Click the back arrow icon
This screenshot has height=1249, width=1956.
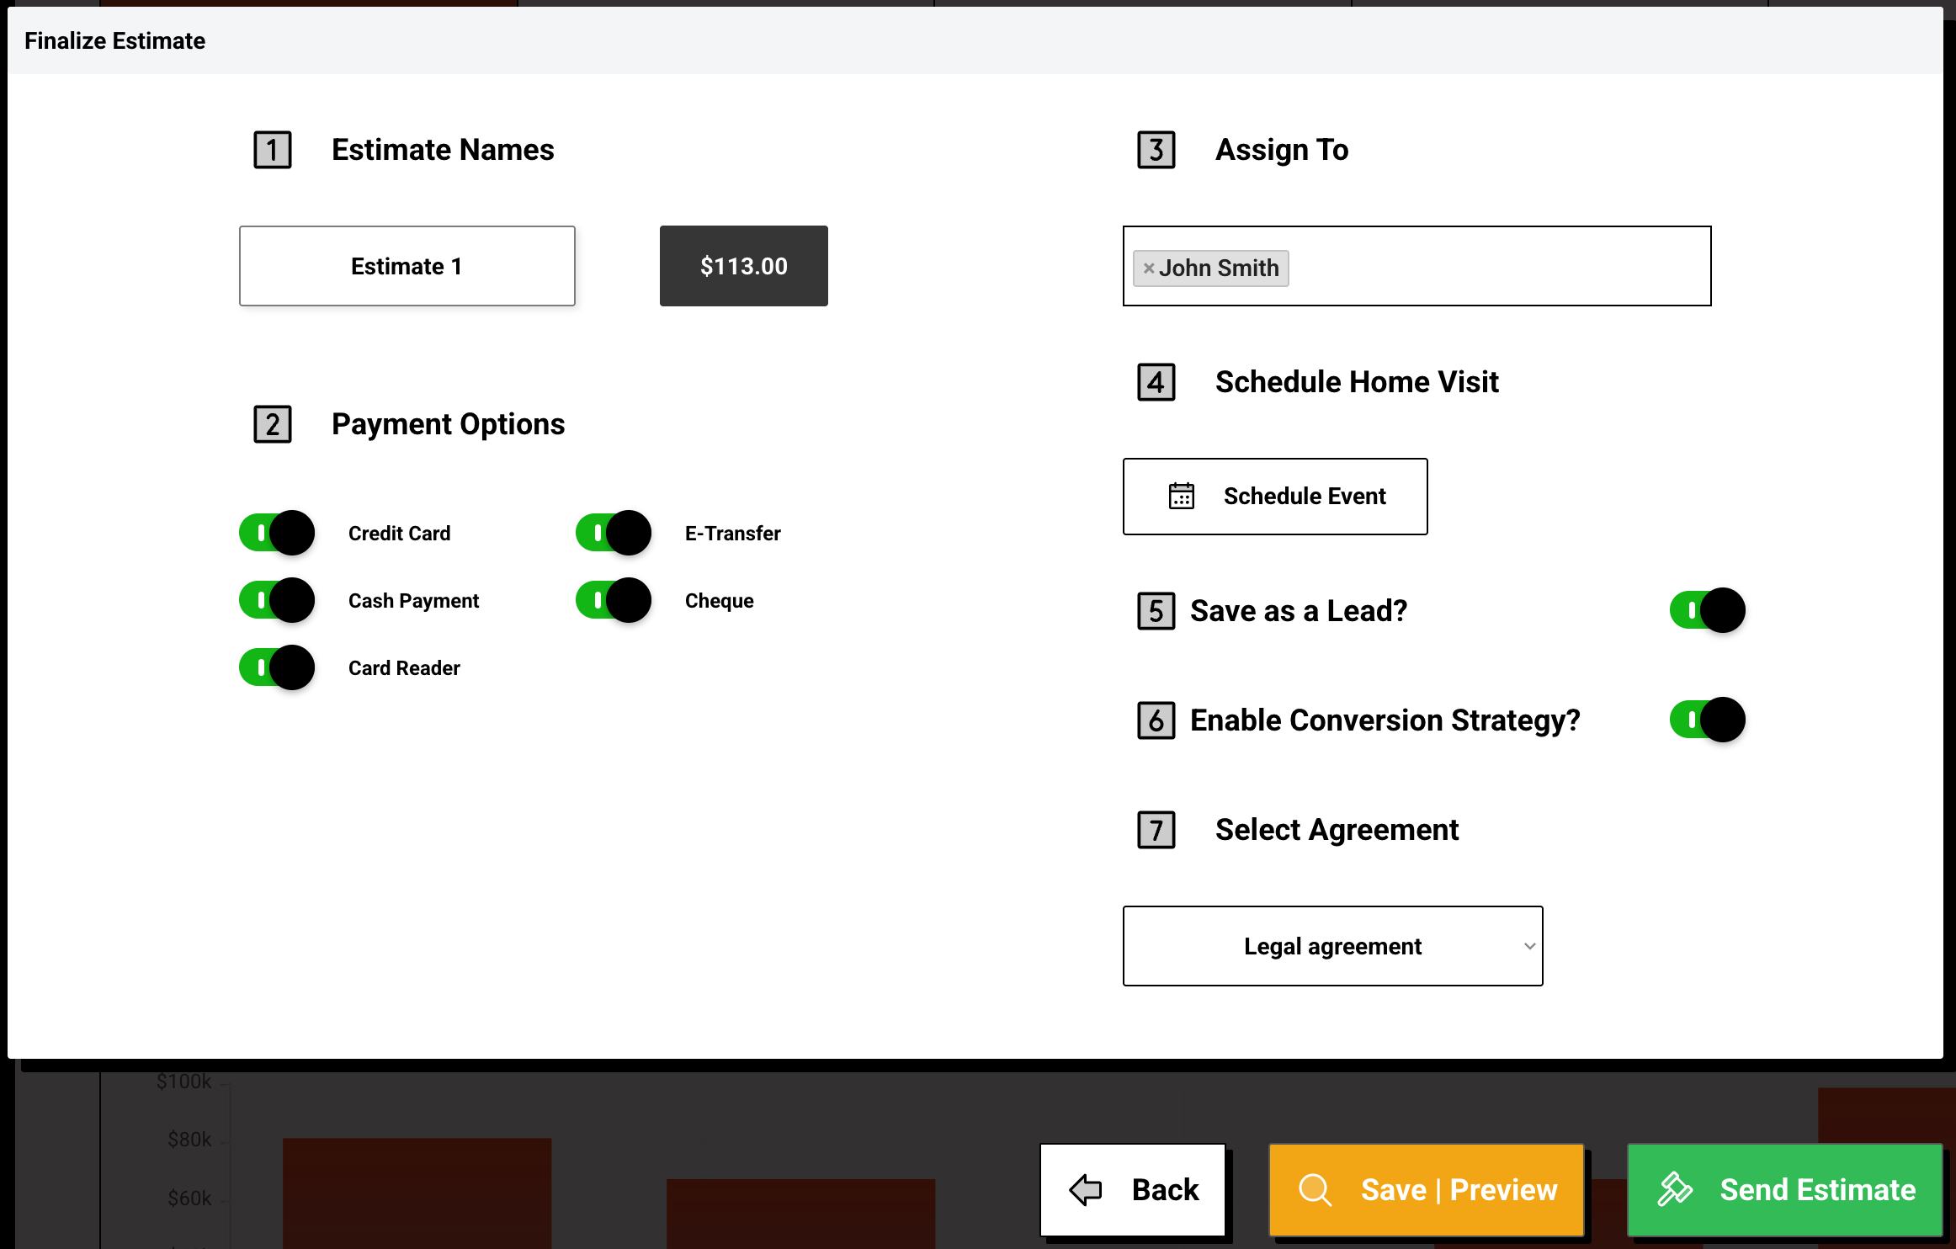[x=1086, y=1189]
